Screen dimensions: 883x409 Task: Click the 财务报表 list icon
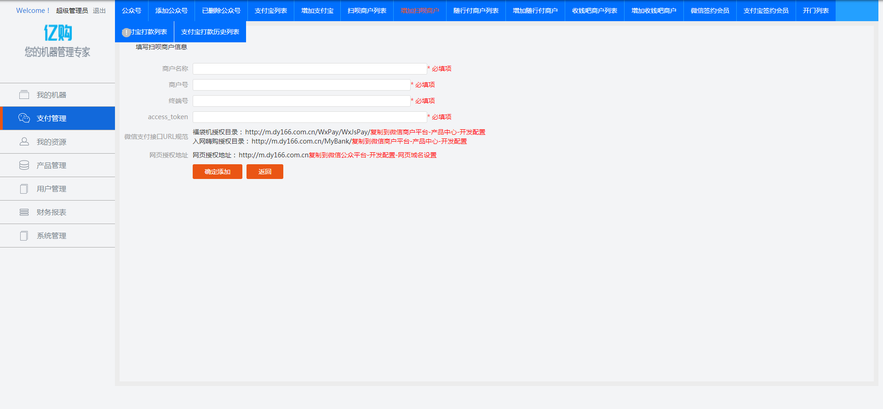pos(24,212)
